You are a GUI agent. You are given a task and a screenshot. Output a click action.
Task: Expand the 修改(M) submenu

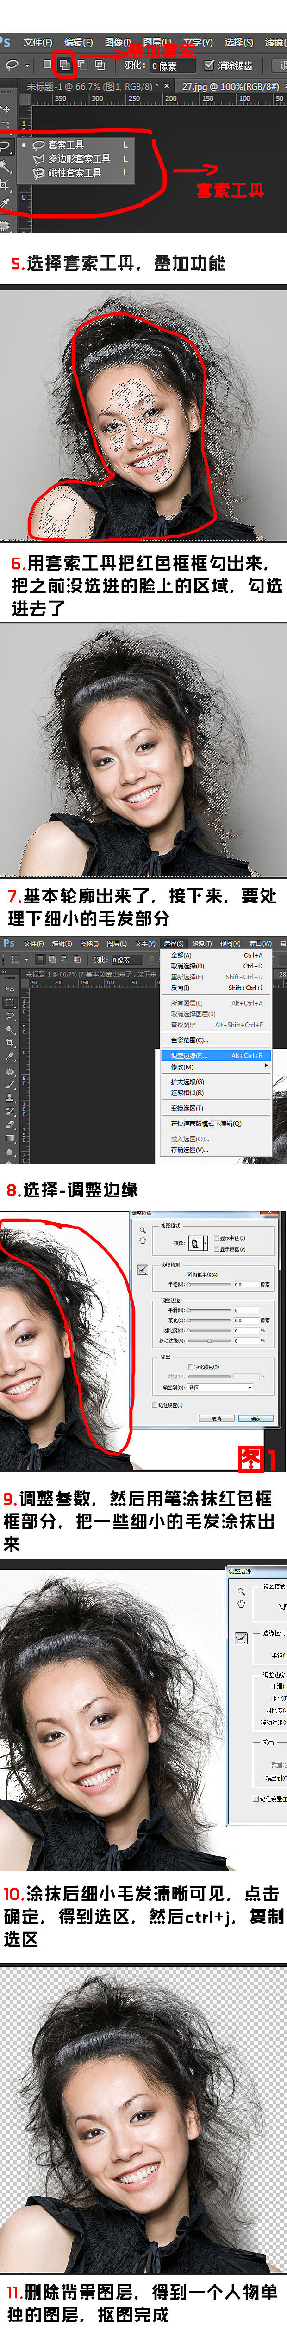pyautogui.click(x=217, y=1066)
